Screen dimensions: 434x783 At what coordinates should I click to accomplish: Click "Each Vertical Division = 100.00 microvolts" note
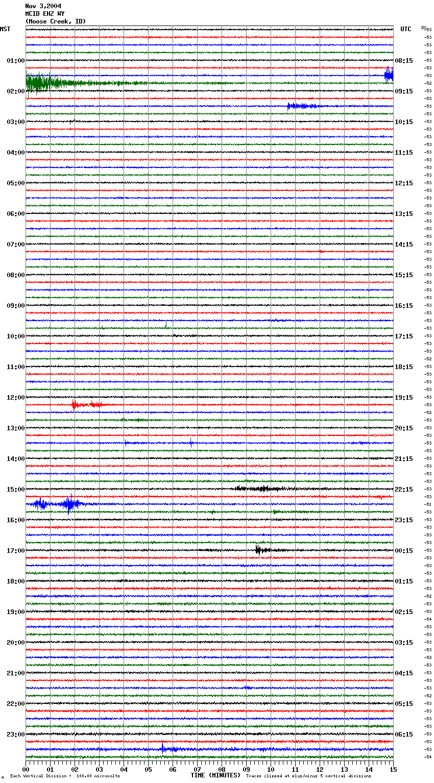(x=65, y=776)
